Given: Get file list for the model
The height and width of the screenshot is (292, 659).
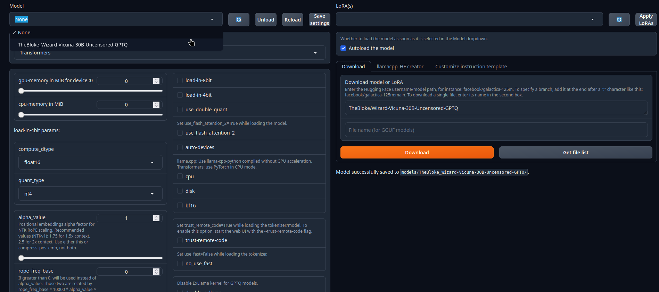Looking at the screenshot, I should [576, 153].
